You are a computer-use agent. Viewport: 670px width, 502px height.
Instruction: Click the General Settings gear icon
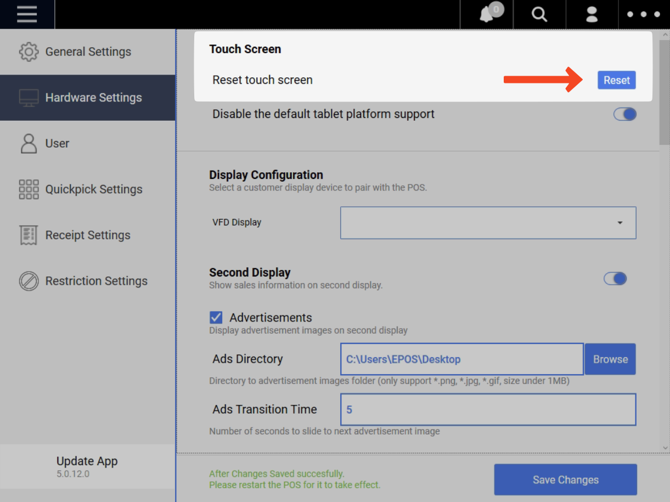(29, 52)
